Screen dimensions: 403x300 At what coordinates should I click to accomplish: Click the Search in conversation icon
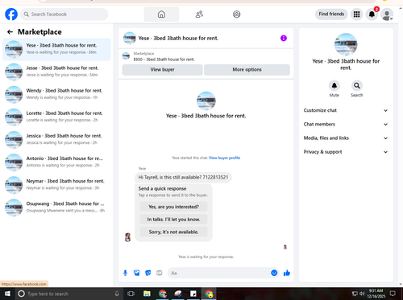(357, 85)
